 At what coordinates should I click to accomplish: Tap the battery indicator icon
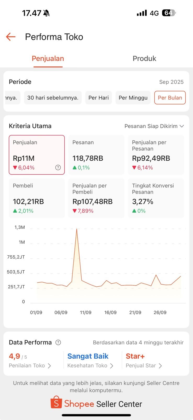169,13
